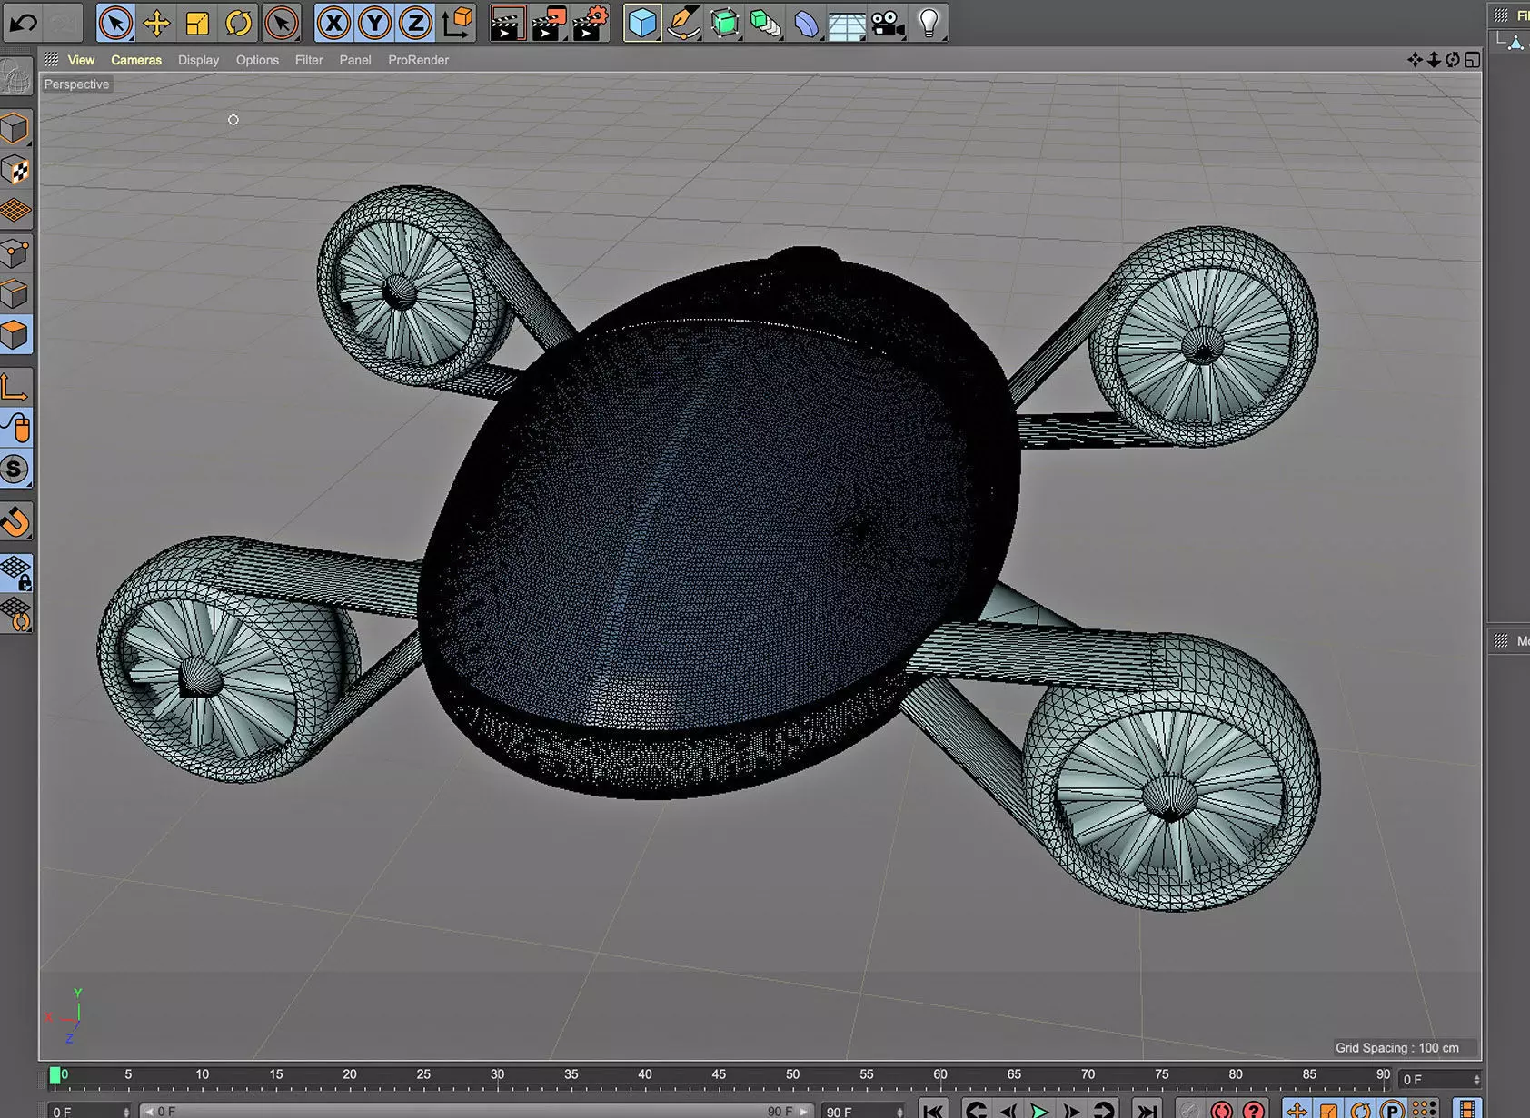
Task: Enable Snap magnet icon
Action: pyautogui.click(x=15, y=522)
